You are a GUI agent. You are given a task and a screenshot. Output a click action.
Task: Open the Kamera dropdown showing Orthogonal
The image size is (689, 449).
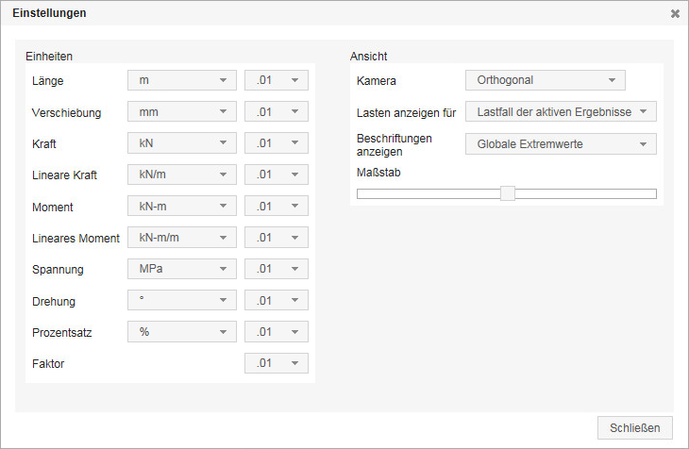pos(546,80)
